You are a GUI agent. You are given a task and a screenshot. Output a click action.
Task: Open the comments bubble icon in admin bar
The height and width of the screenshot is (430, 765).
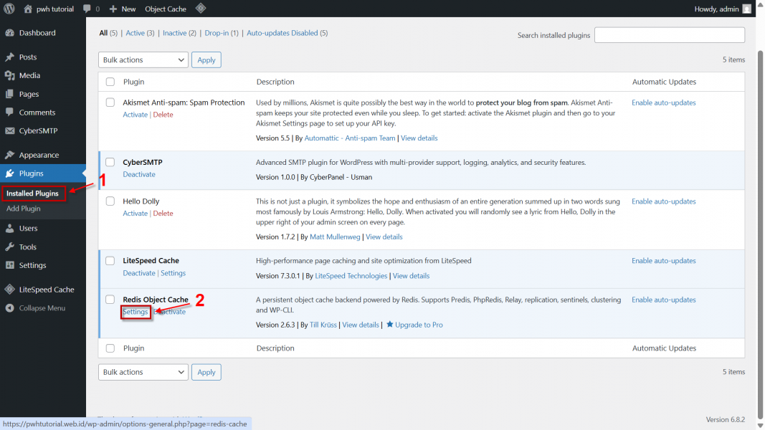click(87, 9)
